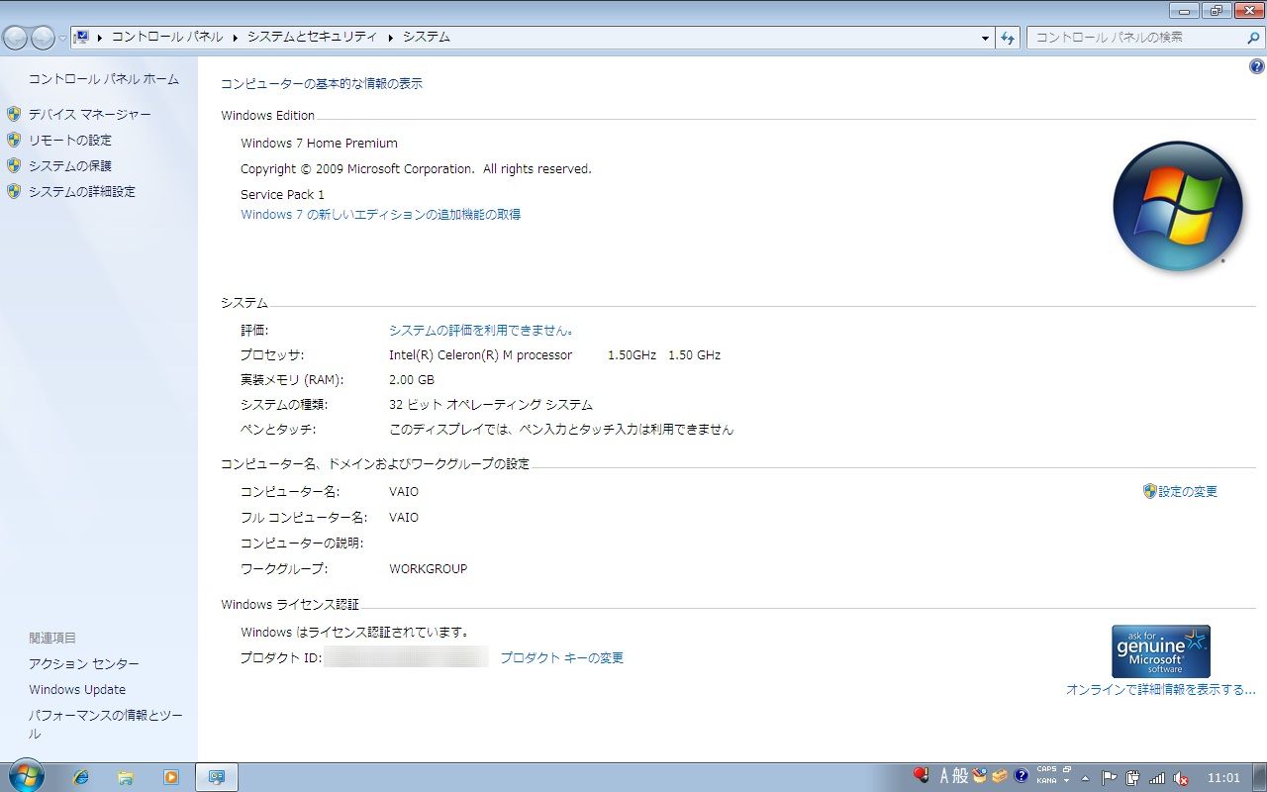Click the computer icon in address bar
Screen dimensions: 1267x792
tap(81, 37)
